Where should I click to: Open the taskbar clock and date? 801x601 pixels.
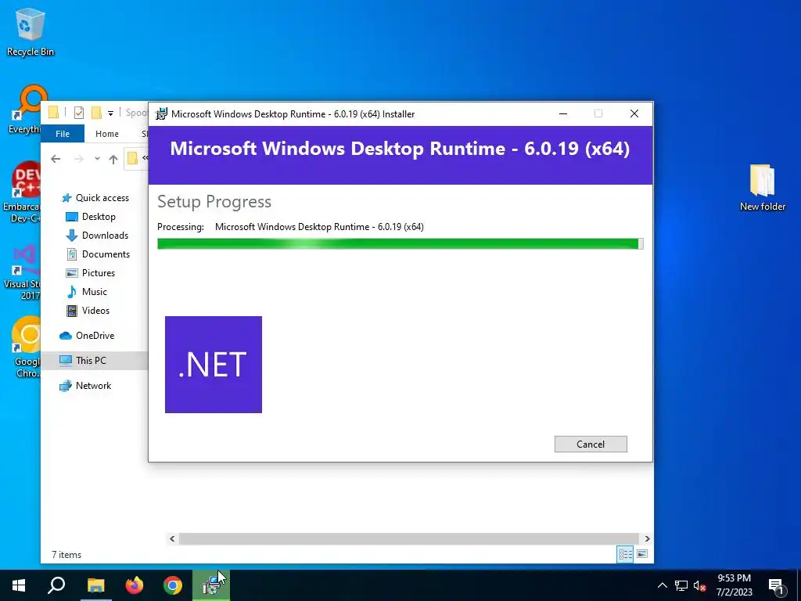pyautogui.click(x=734, y=585)
